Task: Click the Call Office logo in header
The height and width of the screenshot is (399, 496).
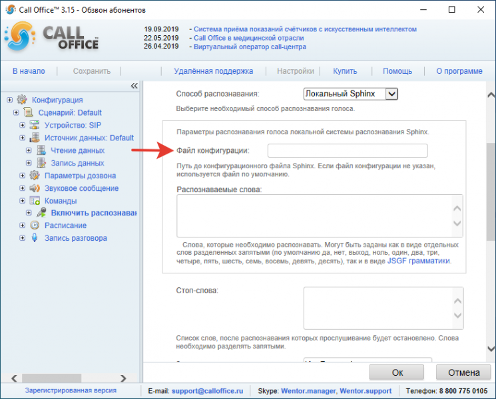Action: click(x=52, y=37)
